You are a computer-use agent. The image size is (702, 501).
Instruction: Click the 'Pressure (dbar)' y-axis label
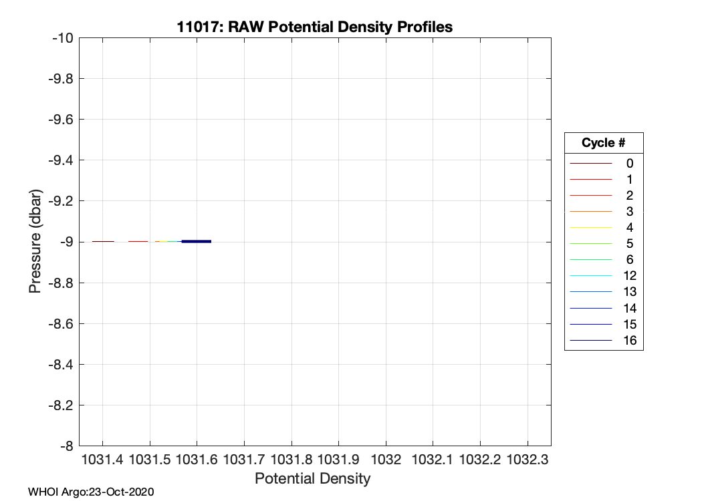35,241
